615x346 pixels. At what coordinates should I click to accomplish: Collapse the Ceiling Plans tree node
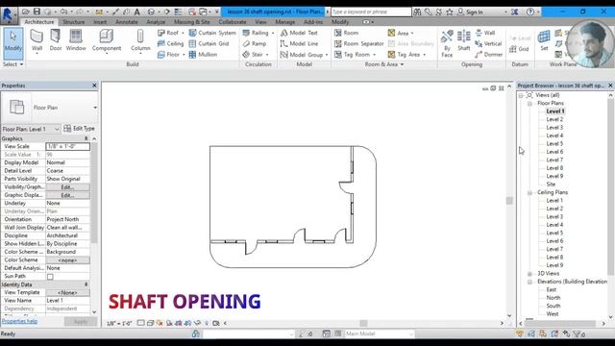click(529, 192)
